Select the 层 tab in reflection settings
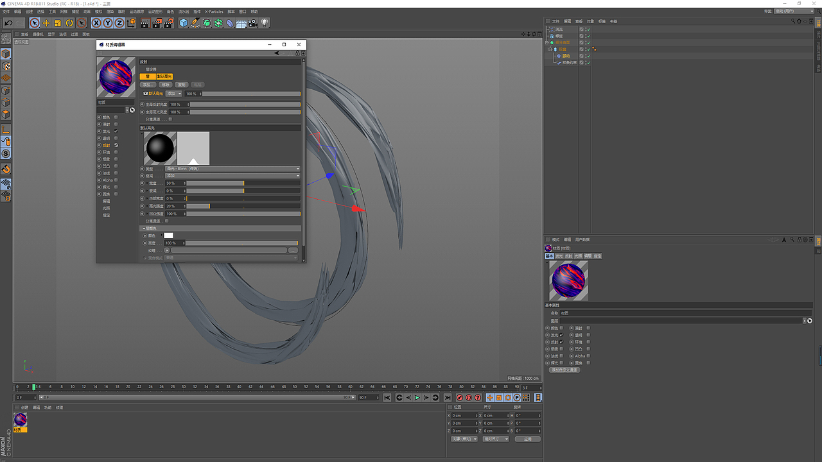Viewport: 822px width, 462px height. click(148, 76)
